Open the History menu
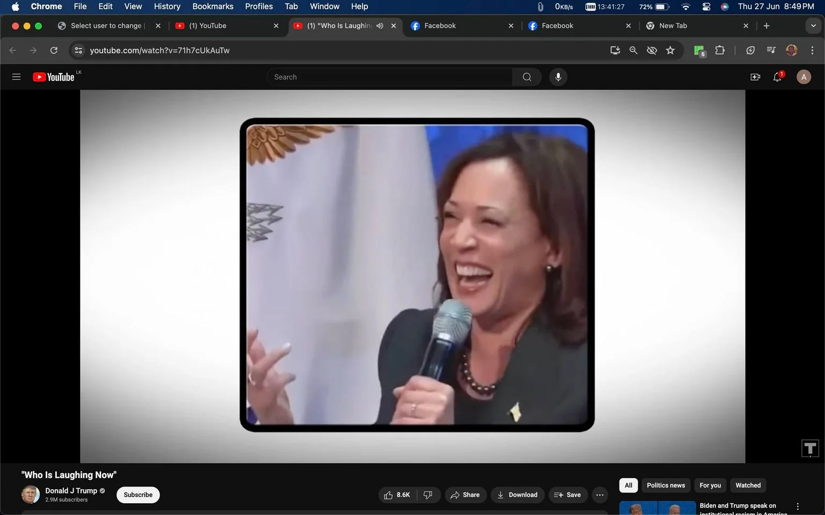Image resolution: width=825 pixels, height=515 pixels. pyautogui.click(x=167, y=6)
